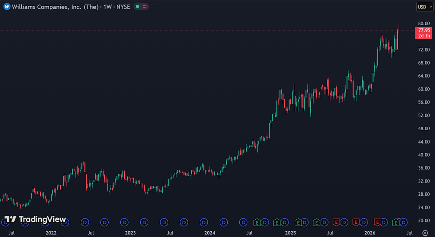Click the September 2022 dividend D marker
The height and width of the screenshot is (237, 435).
(x=105, y=222)
